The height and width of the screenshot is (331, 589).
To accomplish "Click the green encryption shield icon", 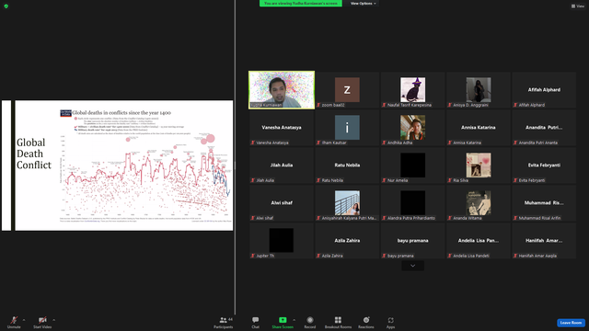I will click(x=6, y=6).
